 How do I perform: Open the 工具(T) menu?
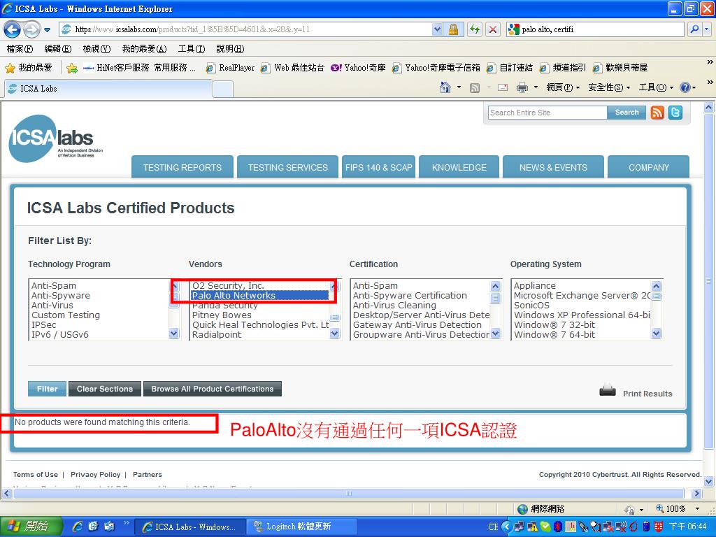[x=192, y=48]
